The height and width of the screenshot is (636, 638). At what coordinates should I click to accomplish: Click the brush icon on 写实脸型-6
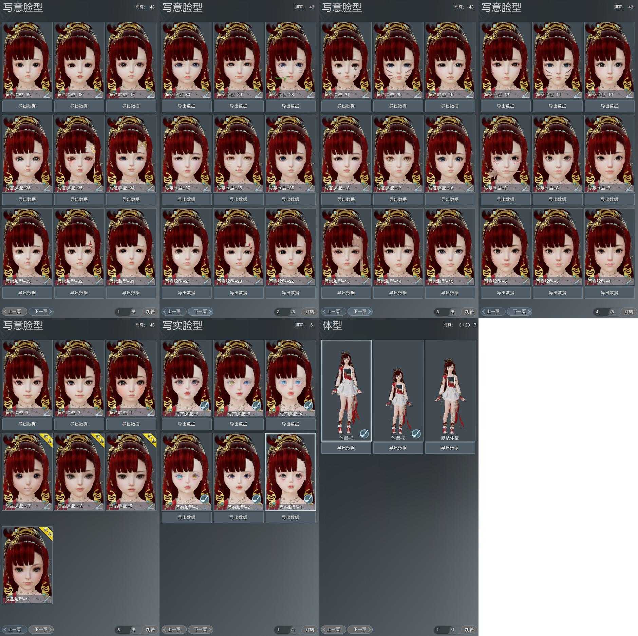pyautogui.click(x=204, y=405)
